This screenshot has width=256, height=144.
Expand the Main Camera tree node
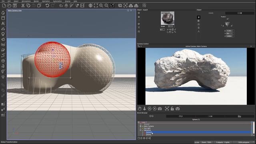[140, 126]
